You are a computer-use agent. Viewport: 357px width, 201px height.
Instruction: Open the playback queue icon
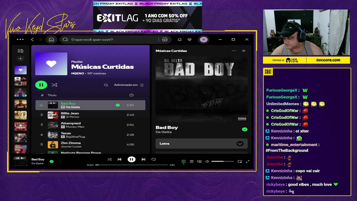(192, 161)
